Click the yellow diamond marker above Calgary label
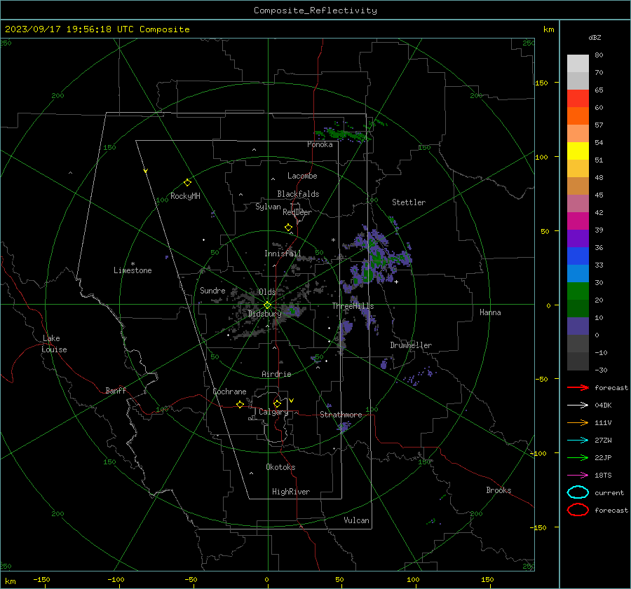 tap(277, 403)
